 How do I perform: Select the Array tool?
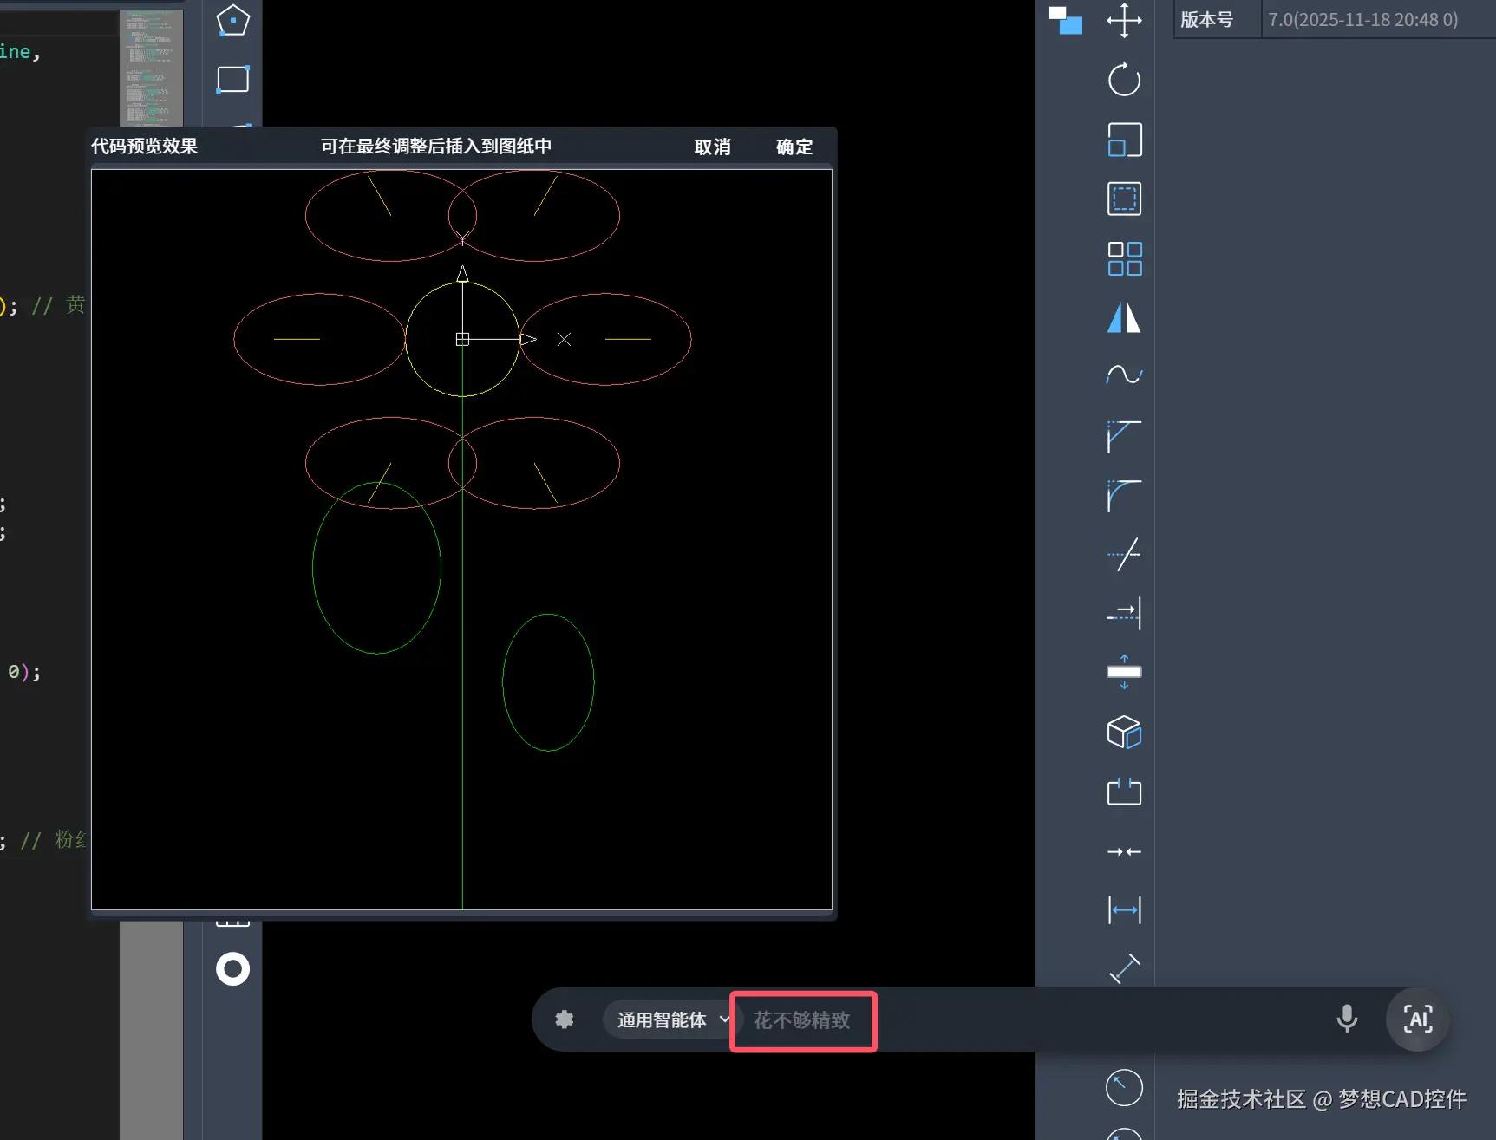1123,258
